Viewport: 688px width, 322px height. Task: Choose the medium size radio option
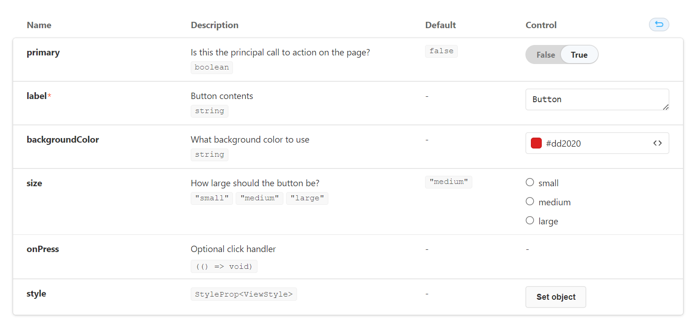[530, 202]
